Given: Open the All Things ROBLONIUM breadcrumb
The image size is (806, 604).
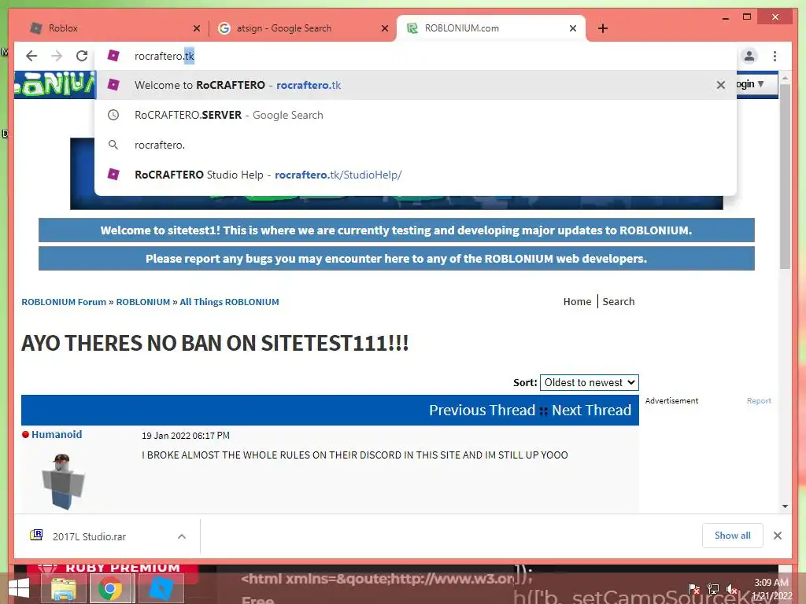Looking at the screenshot, I should (229, 302).
